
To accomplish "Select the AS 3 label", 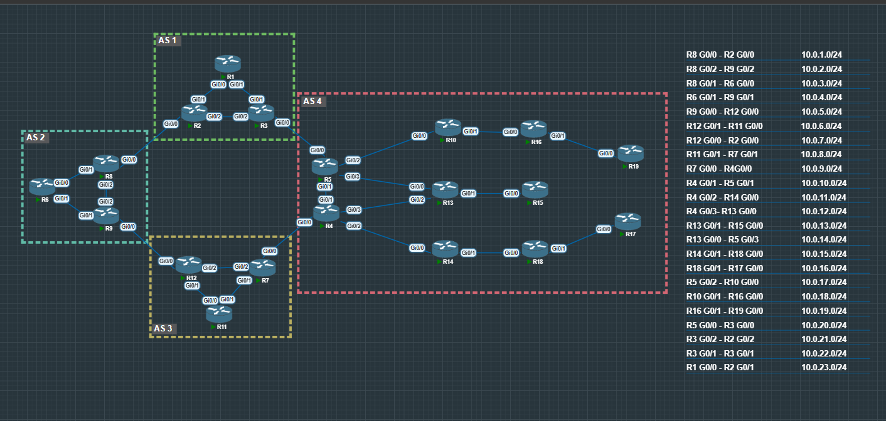I will (163, 329).
